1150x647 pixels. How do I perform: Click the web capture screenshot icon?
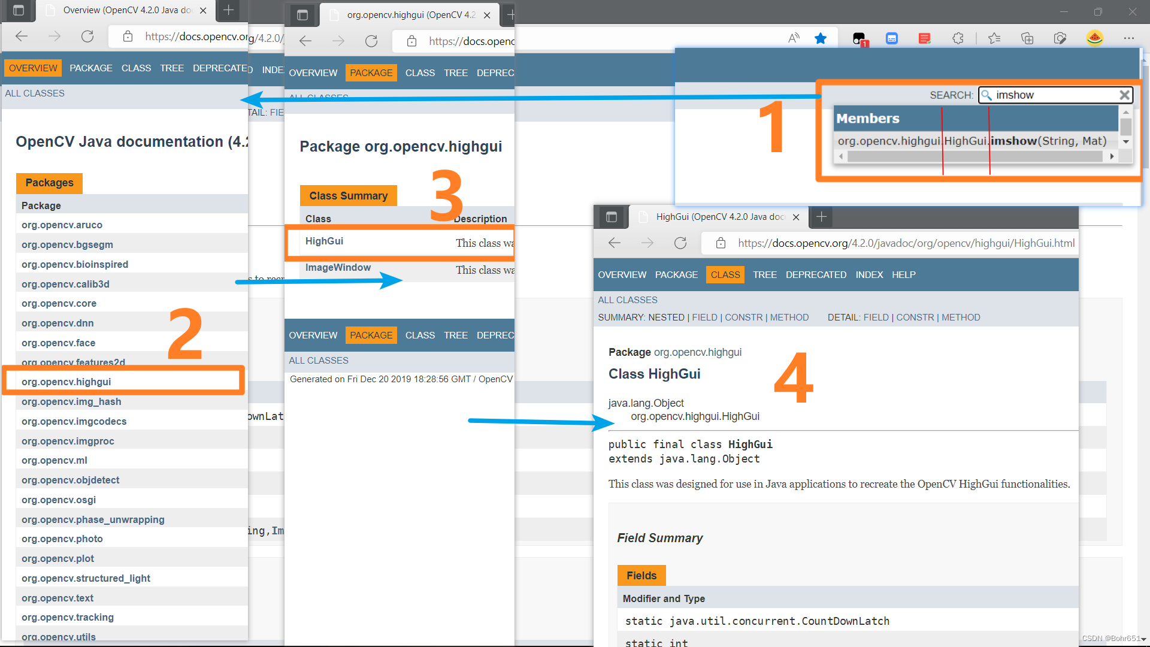1060,38
